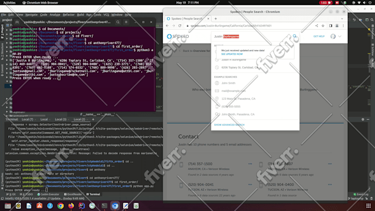Open the Casbin Executor tool window

click(48, 194)
